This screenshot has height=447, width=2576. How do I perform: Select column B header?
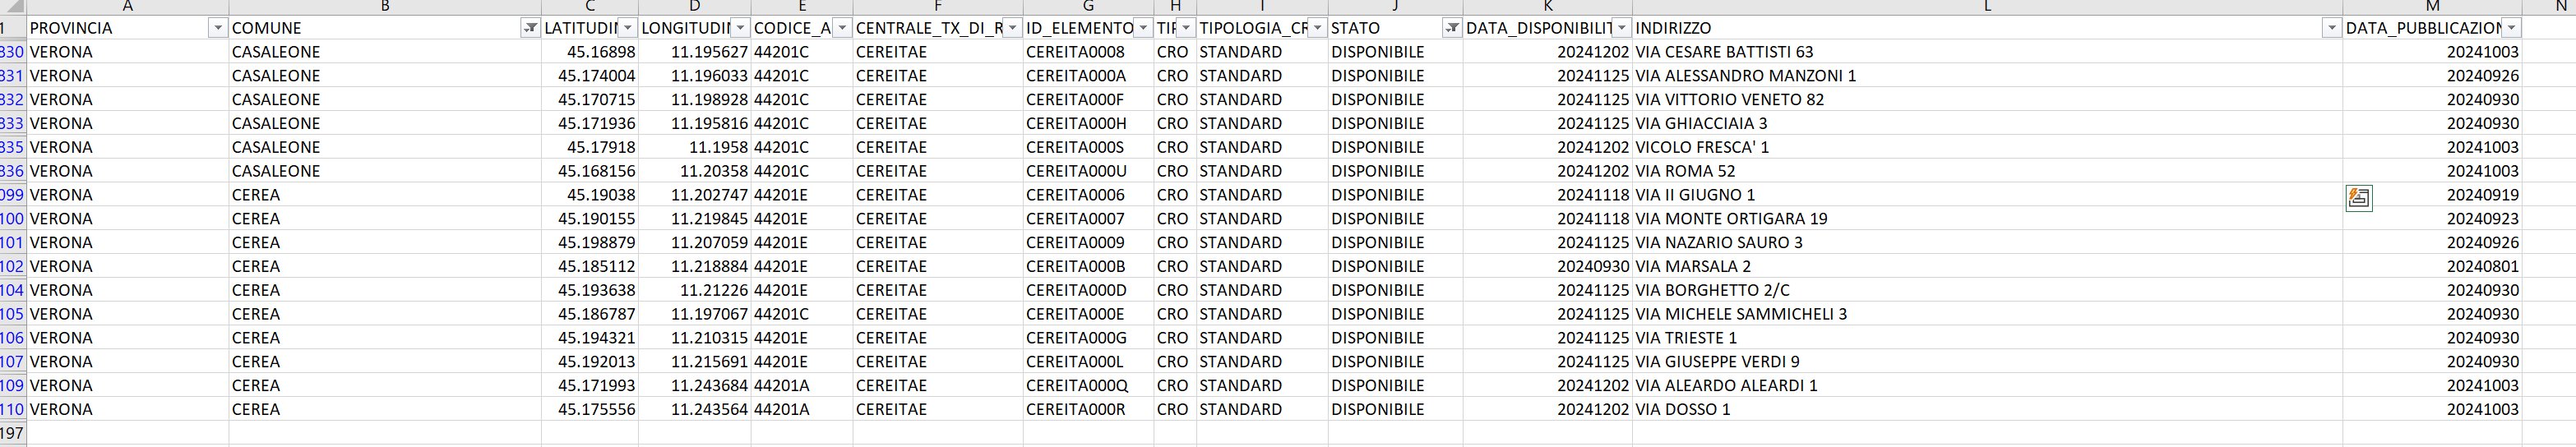tap(385, 7)
